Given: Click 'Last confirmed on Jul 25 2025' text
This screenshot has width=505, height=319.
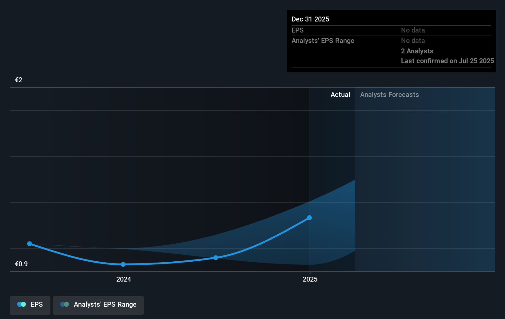Looking at the screenshot, I should coord(447,61).
